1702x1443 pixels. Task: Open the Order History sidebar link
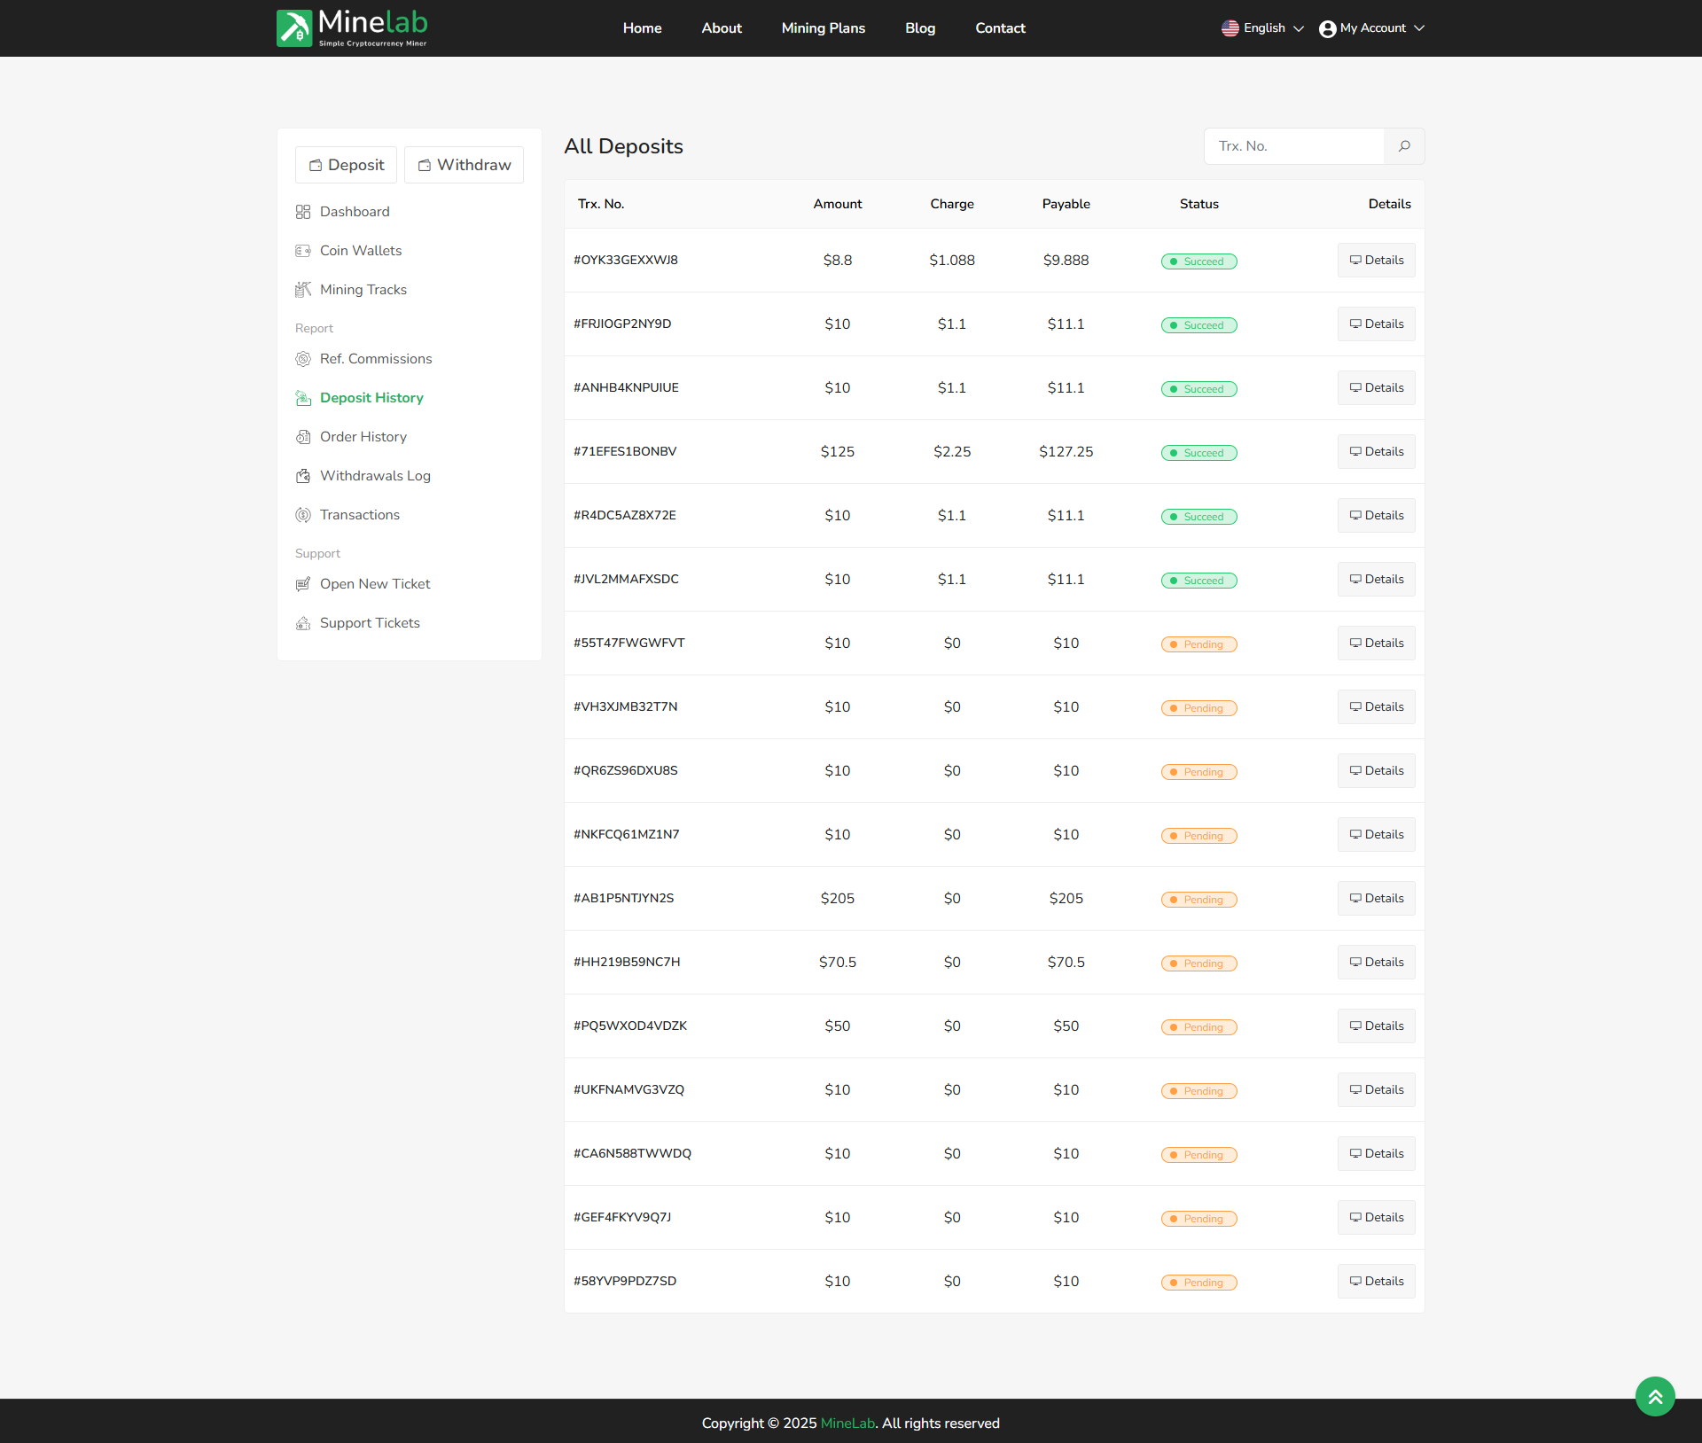pyautogui.click(x=363, y=437)
